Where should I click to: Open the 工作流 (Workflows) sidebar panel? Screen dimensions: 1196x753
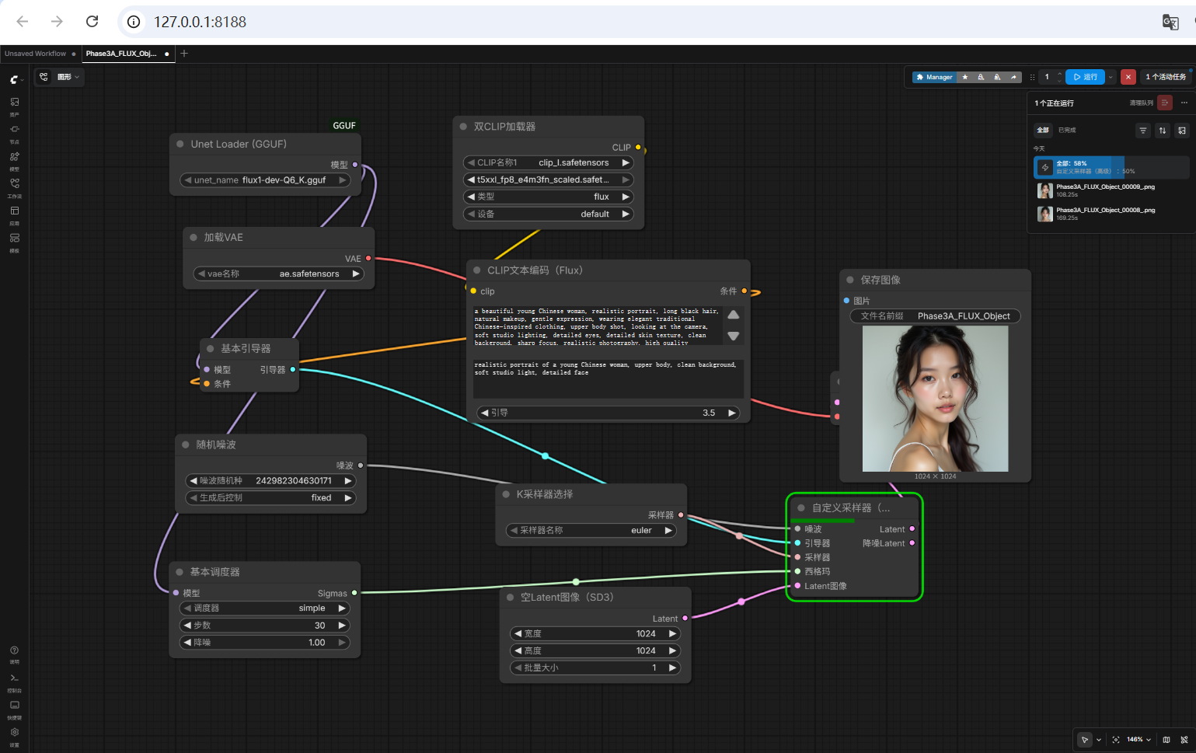pyautogui.click(x=14, y=188)
